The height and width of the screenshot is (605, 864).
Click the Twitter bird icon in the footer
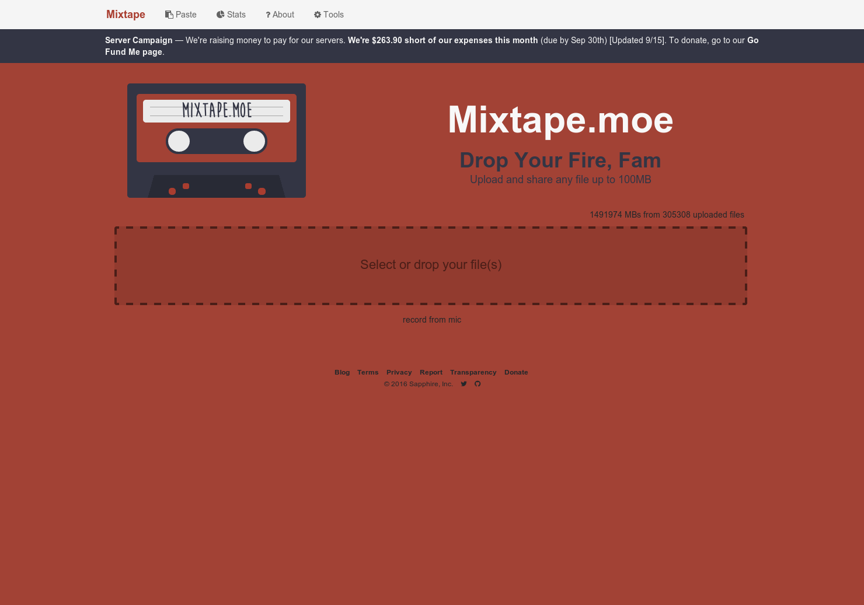point(464,383)
